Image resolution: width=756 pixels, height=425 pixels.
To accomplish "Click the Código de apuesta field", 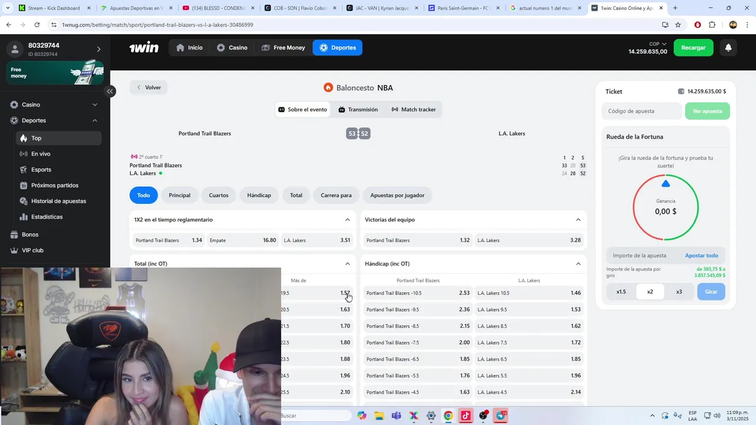I will point(642,111).
